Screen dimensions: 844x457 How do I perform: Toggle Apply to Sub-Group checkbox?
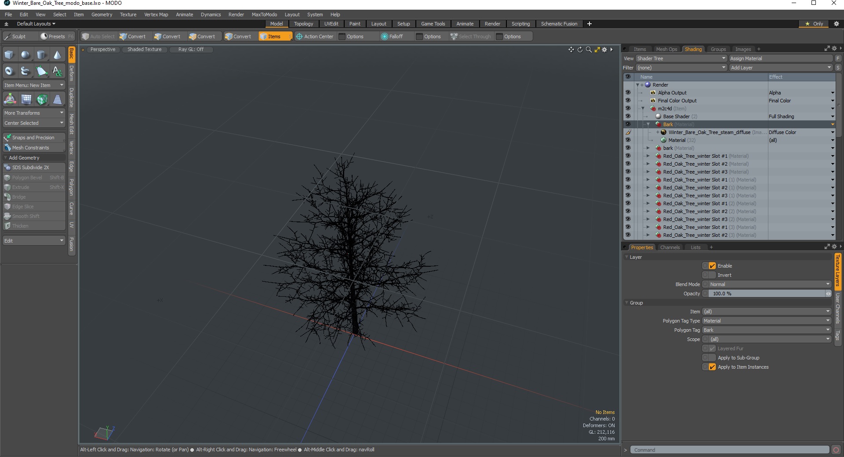712,358
